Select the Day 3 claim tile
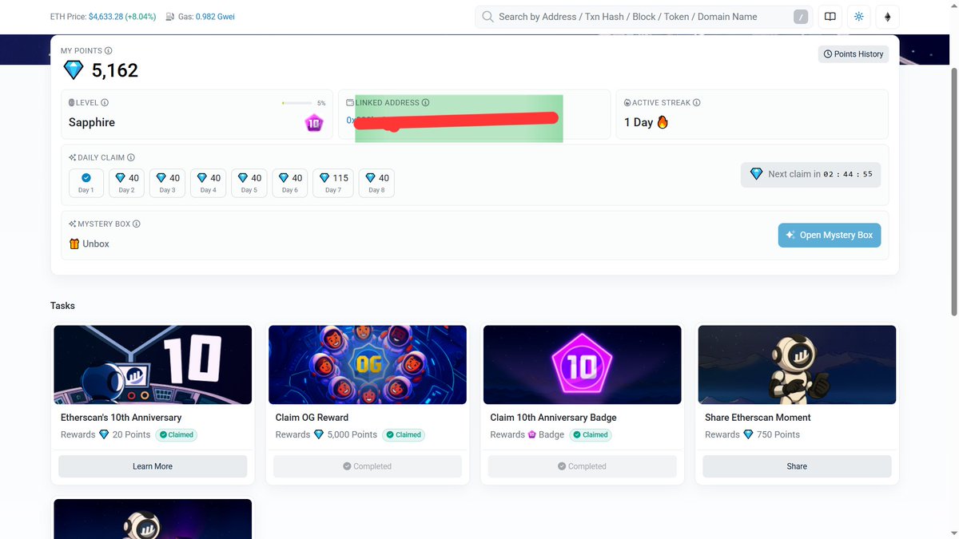This screenshot has width=959, height=539. pyautogui.click(x=167, y=183)
